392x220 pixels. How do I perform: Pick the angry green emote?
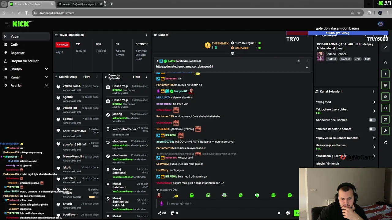point(208,195)
